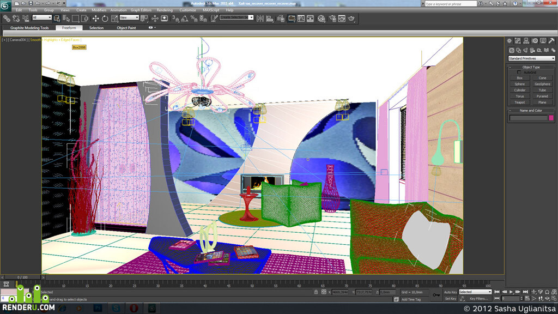Enable the AutoGrid checkbox

519,73
